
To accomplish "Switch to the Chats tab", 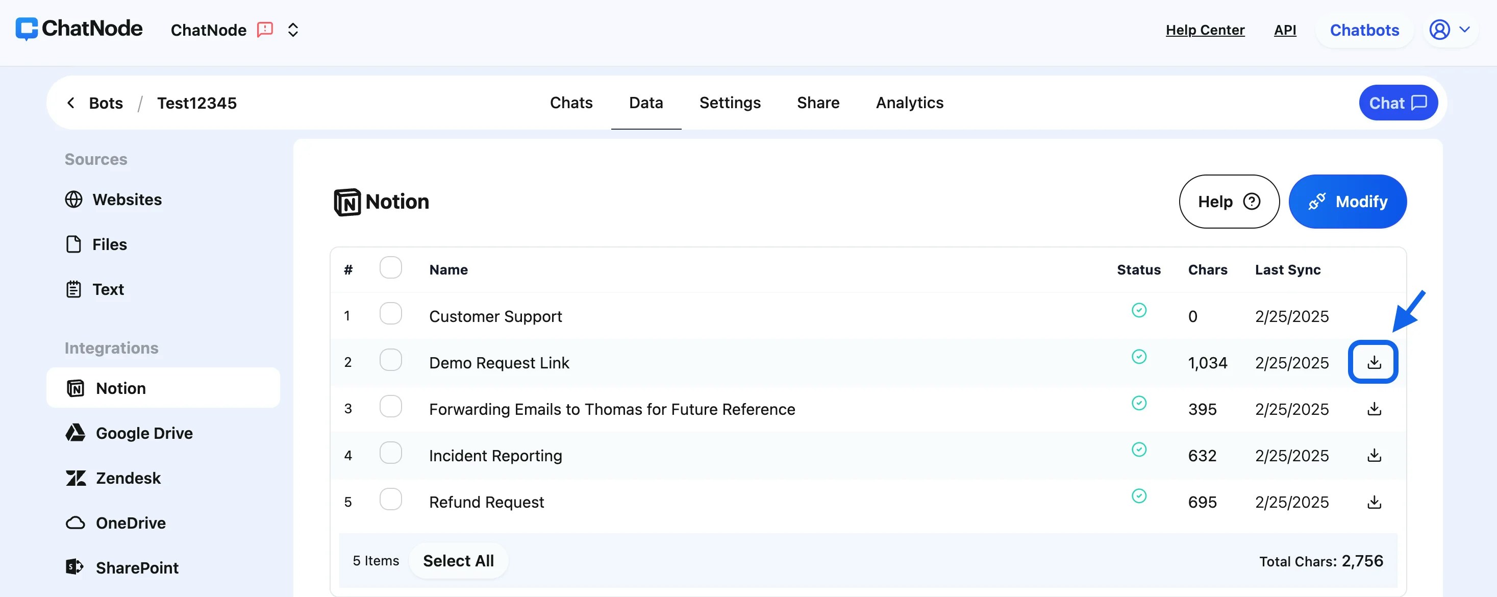I will [x=571, y=103].
